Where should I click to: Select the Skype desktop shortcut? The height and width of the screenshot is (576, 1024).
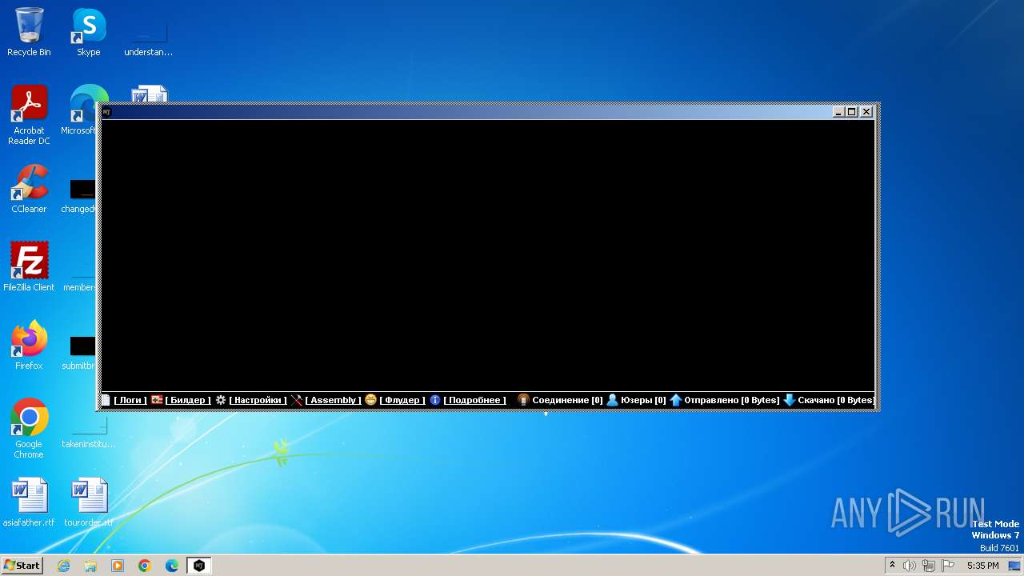88,32
